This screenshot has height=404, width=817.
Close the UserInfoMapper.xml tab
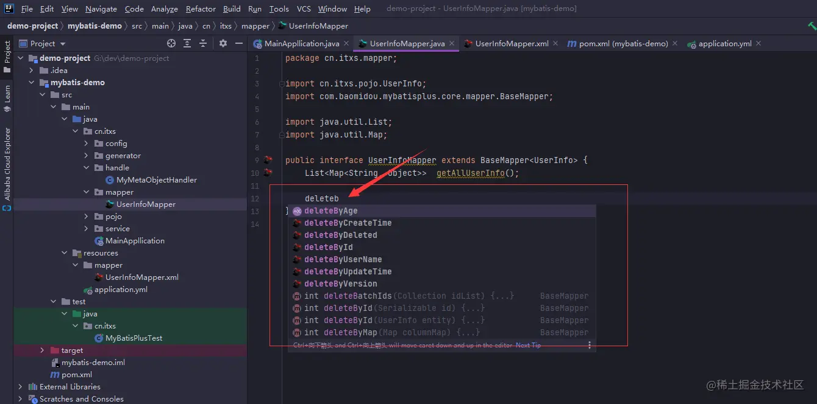tap(555, 44)
